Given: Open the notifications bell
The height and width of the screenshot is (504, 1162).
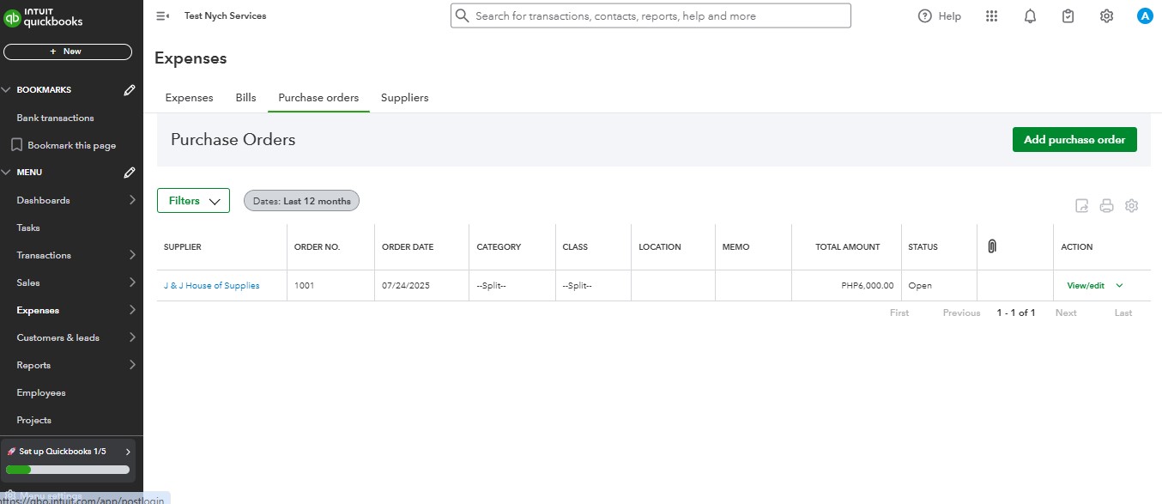Looking at the screenshot, I should click(1031, 16).
